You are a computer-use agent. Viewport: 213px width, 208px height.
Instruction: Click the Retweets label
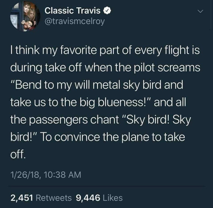coord(54,198)
